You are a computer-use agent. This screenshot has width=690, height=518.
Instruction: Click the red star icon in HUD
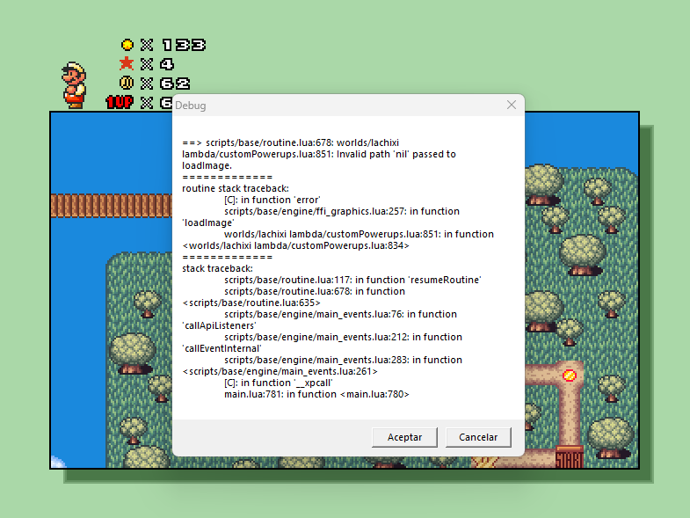coord(127,63)
